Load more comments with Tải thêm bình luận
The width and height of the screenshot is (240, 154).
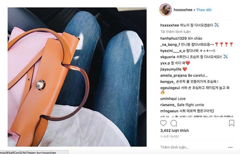[175, 32]
